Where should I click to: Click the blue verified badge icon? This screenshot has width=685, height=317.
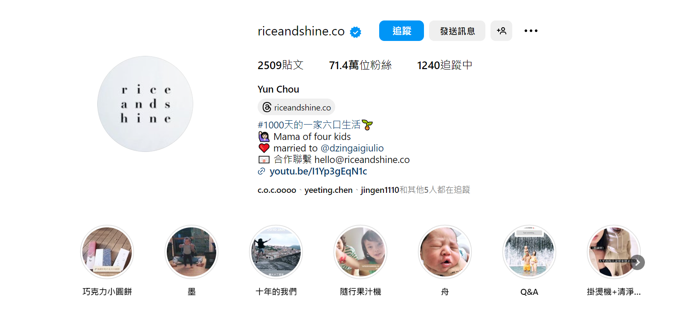tap(355, 32)
